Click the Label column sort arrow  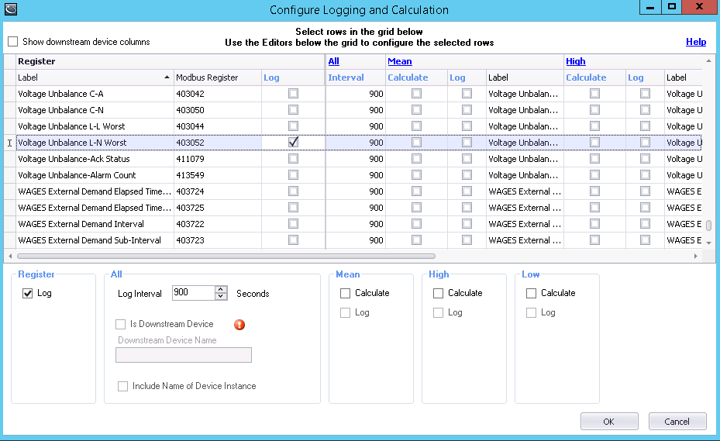(167, 78)
